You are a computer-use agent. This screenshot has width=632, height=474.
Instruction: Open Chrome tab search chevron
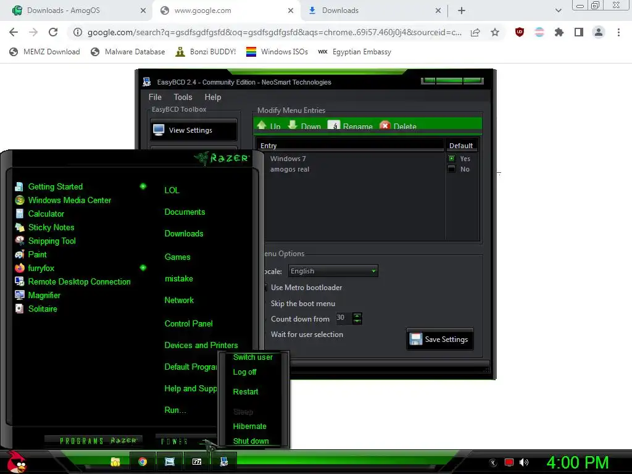[558, 10]
